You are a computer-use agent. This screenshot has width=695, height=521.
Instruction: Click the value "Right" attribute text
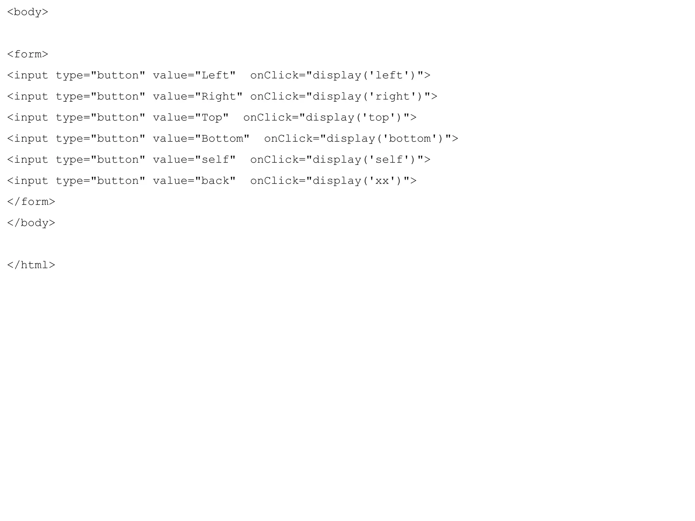pyautogui.click(x=198, y=96)
